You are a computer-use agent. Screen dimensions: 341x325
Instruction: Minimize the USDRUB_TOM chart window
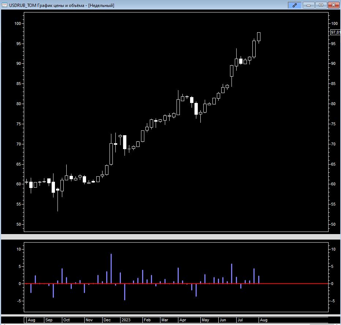[308, 5]
